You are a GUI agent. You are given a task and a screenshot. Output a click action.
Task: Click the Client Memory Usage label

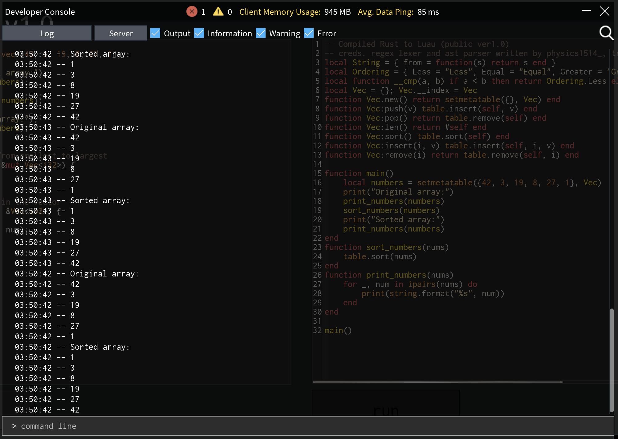[x=280, y=12]
